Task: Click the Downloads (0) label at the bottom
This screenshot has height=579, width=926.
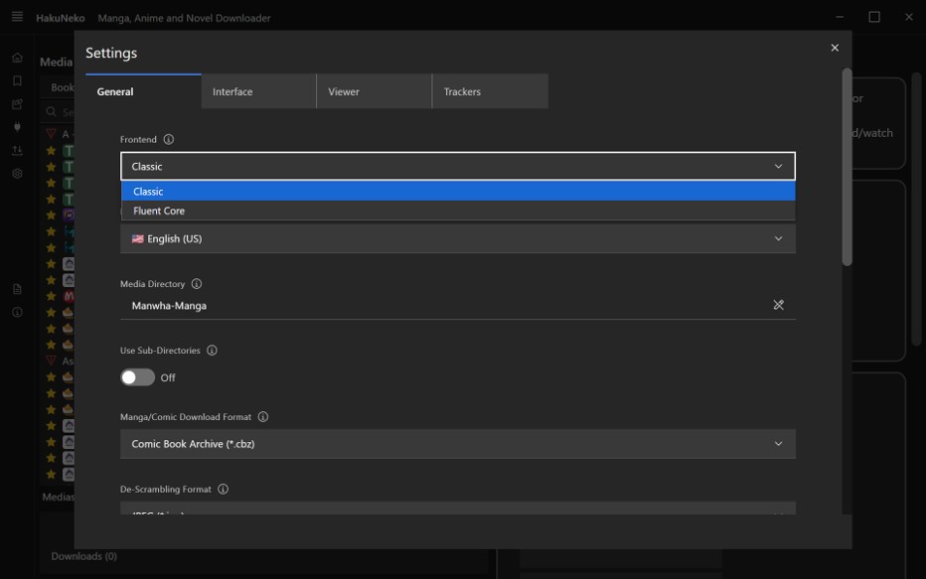Action: [x=83, y=556]
